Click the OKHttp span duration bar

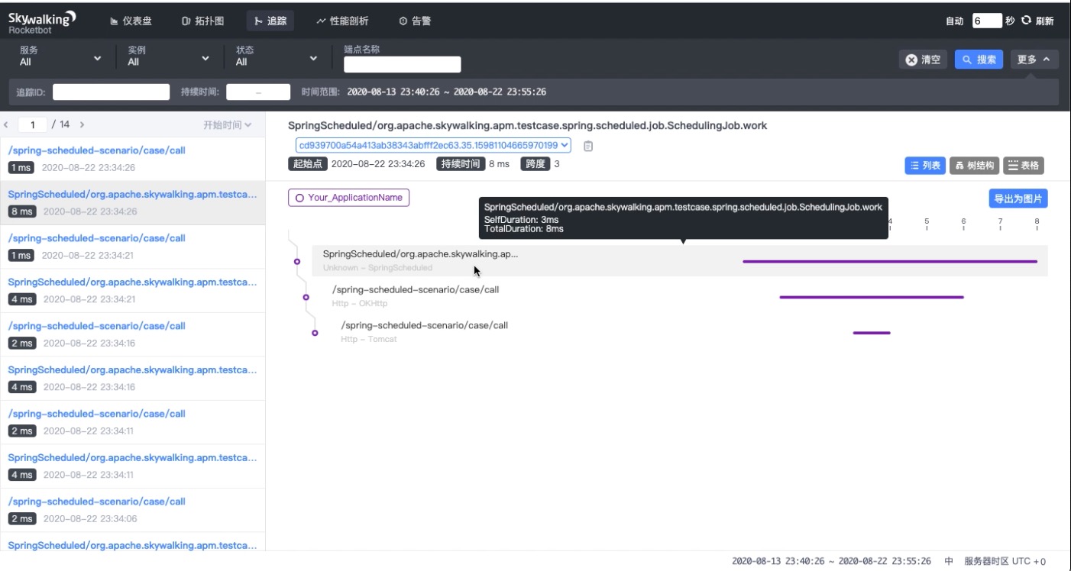coord(872,297)
